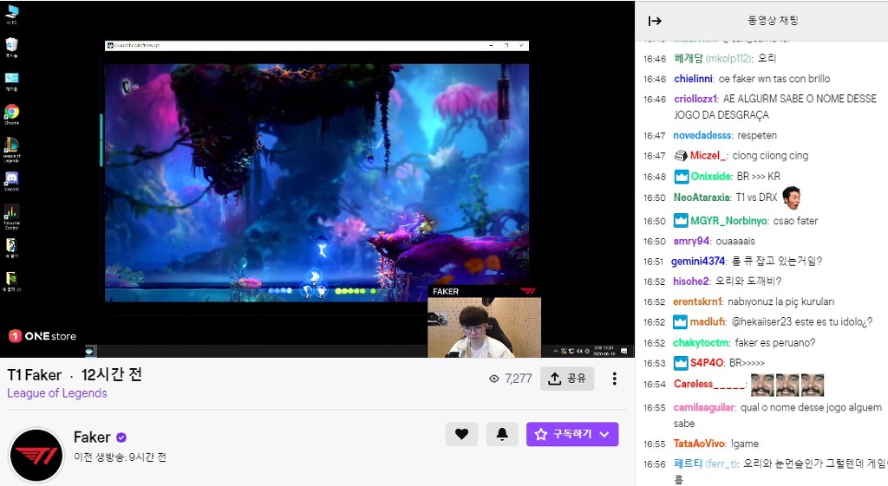Click the 공유 share button

tap(567, 379)
